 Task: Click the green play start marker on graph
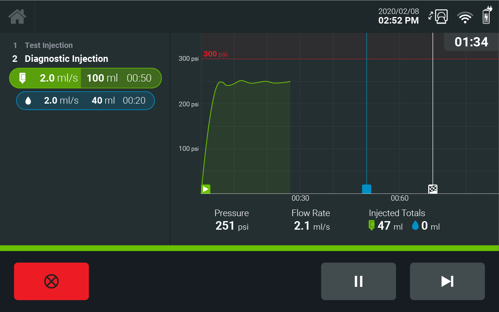click(x=206, y=189)
